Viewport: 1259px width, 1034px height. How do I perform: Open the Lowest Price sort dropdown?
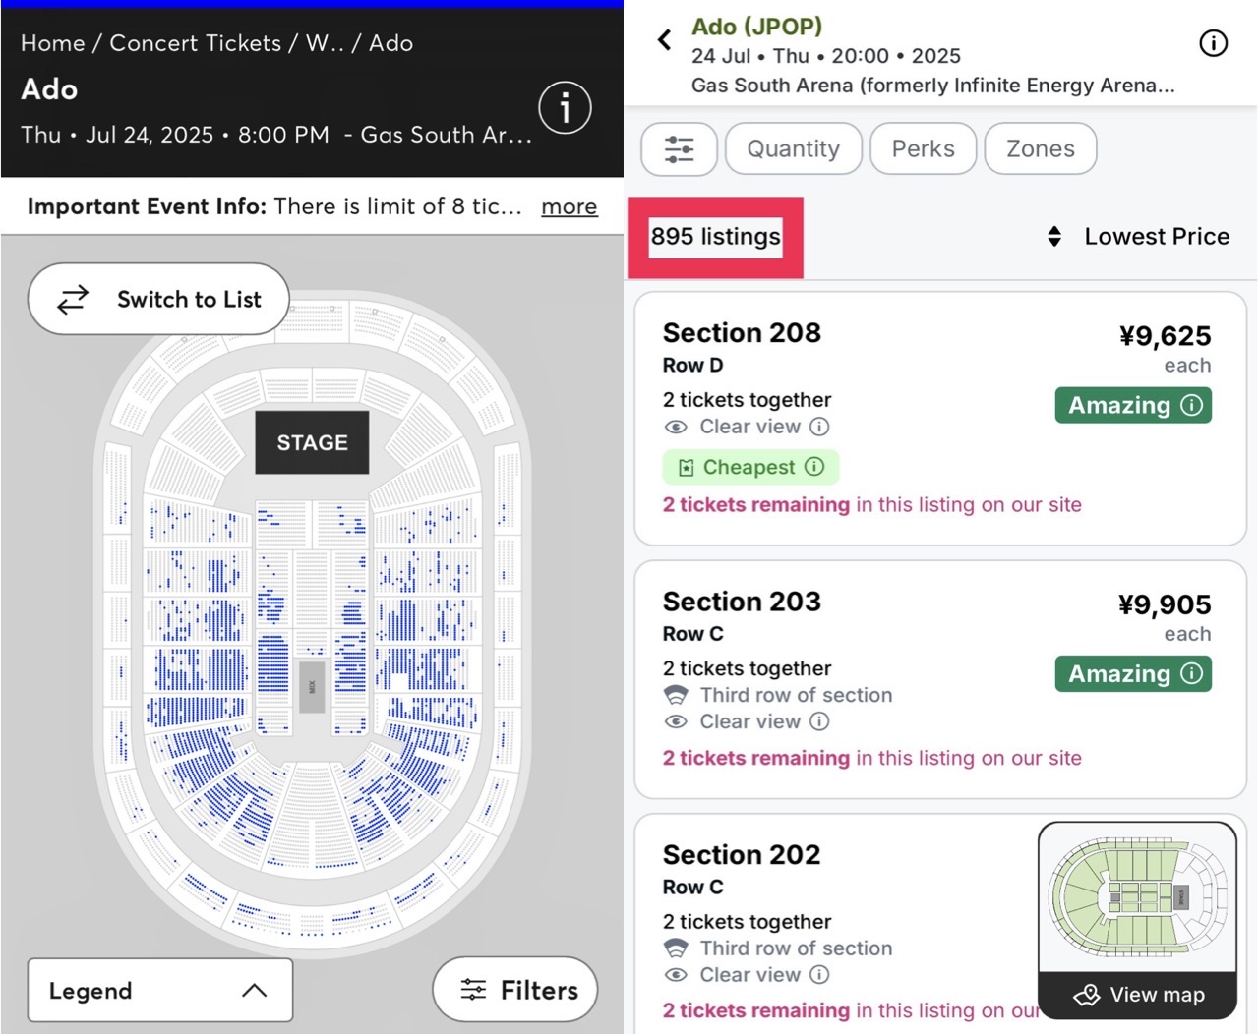1138,237
